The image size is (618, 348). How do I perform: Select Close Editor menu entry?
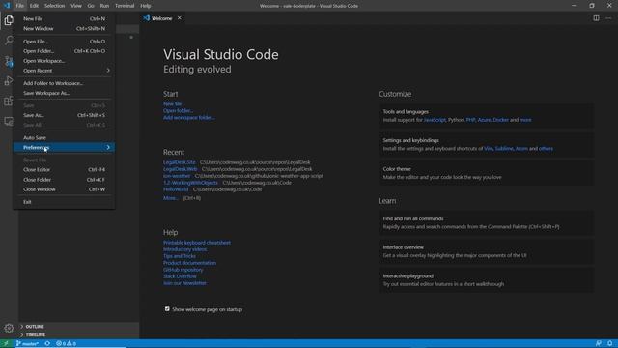point(64,170)
